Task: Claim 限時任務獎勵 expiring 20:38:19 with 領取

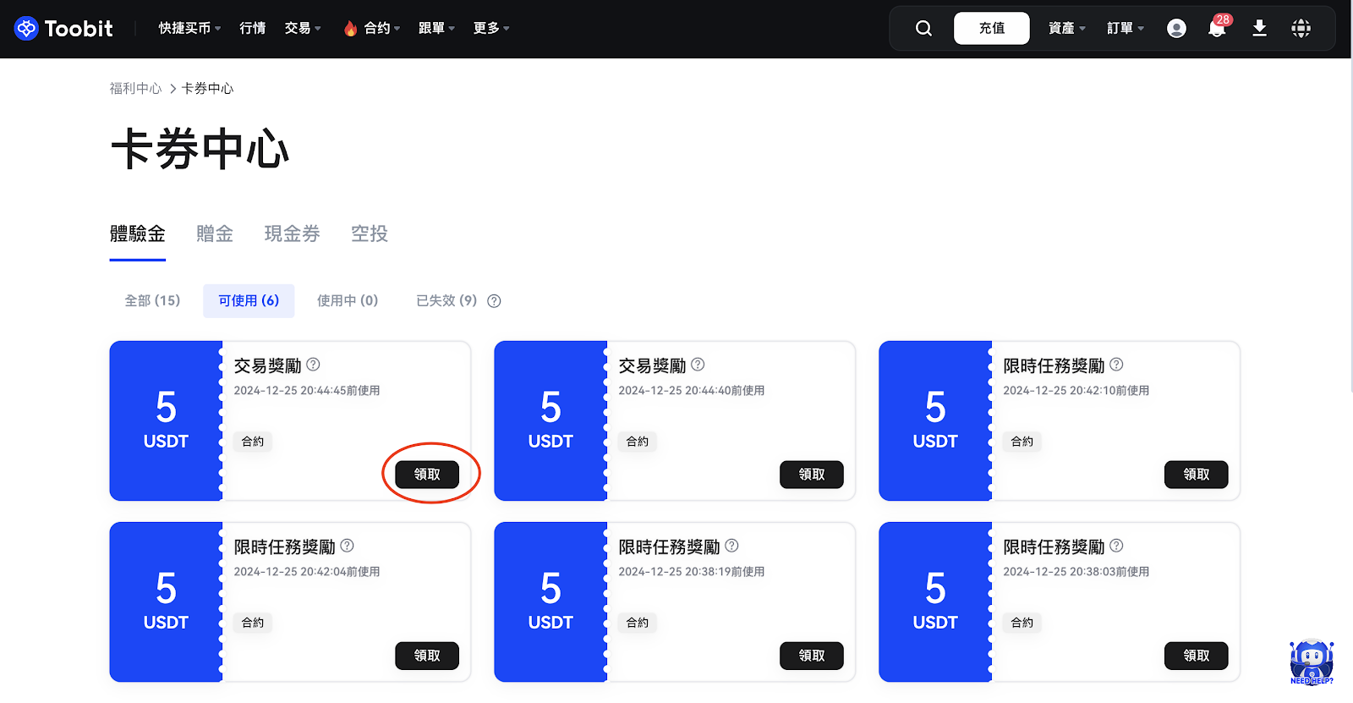Action: [x=812, y=656]
